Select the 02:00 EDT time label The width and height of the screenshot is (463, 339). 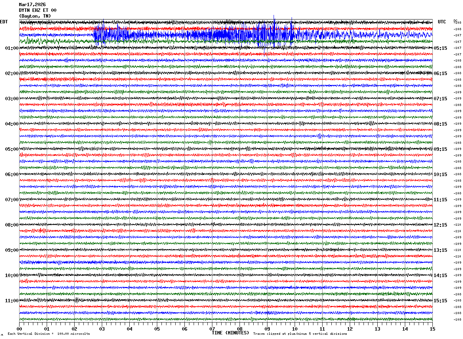(12, 73)
